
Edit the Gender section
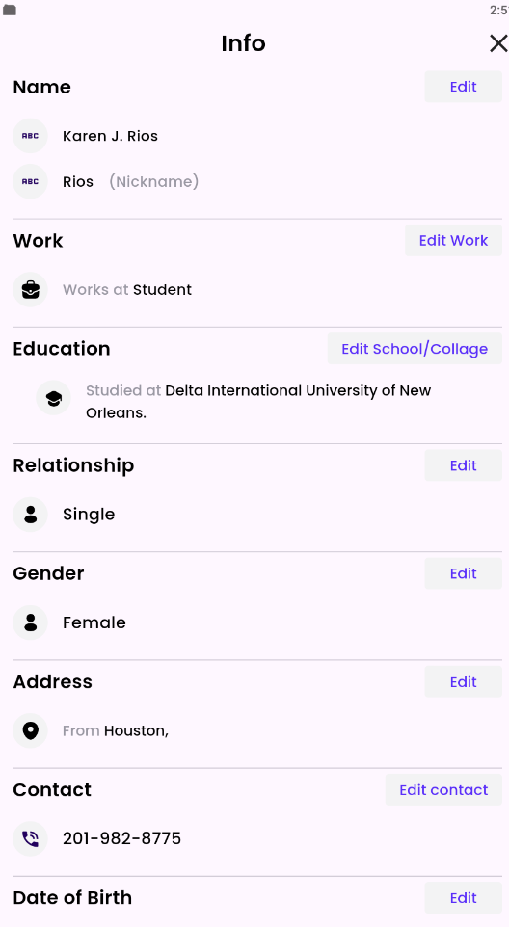[x=464, y=573]
